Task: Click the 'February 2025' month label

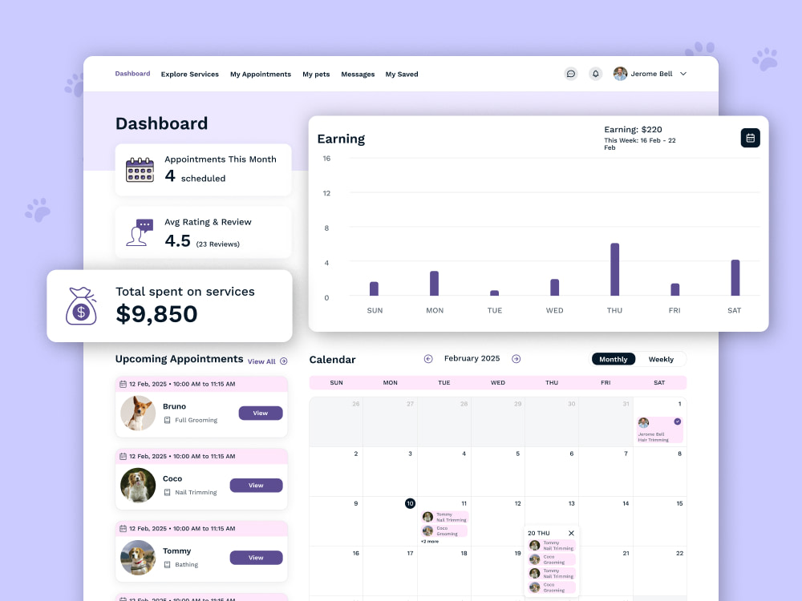Action: [472, 358]
